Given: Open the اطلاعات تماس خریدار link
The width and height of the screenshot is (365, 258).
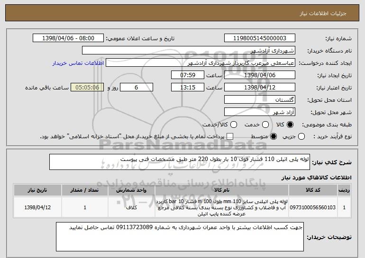Looking at the screenshot, I should coord(78,63).
